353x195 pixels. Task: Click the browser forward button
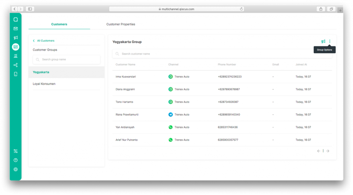20,9
